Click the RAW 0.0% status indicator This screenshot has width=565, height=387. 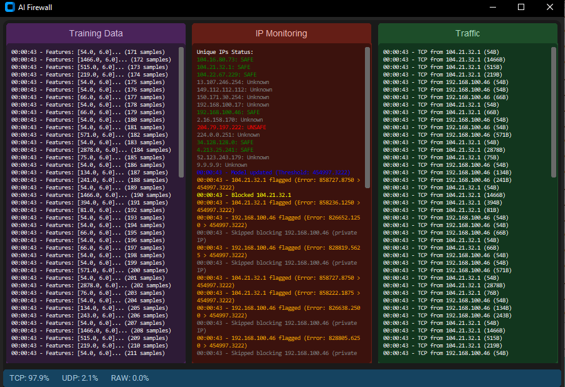[x=130, y=378]
